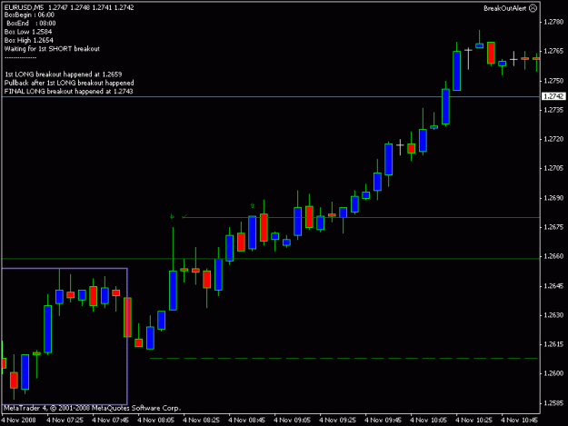568x426 pixels.
Task: Click the '4 Nov 10:25' time axis label
Action: click(x=474, y=420)
